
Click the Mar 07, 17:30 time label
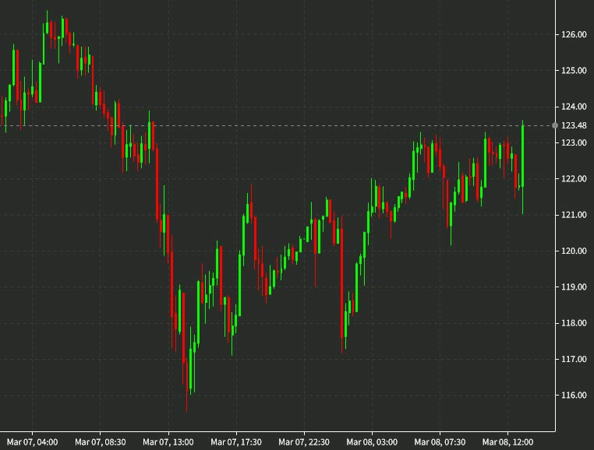click(x=237, y=442)
